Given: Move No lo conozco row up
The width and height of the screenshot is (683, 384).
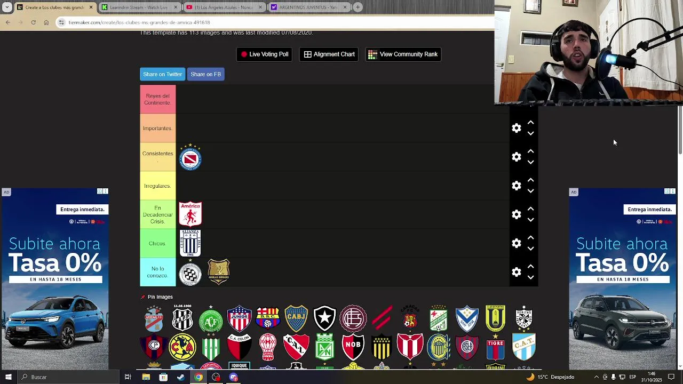Looking at the screenshot, I should click(530, 267).
